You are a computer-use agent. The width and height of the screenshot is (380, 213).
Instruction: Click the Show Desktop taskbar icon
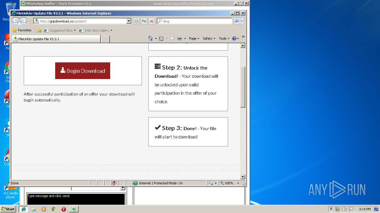coord(377,209)
